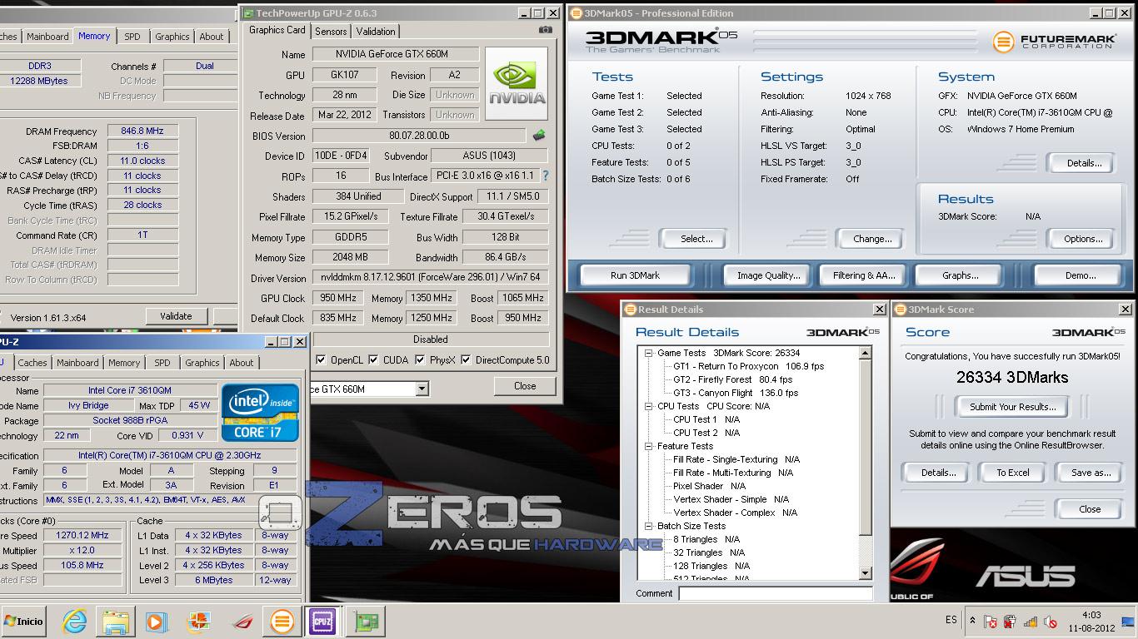Open results Options... in 3DMark05
This screenshot has height=639, width=1138.
point(1083,238)
